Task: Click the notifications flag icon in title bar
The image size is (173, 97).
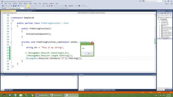Action: (144, 1)
